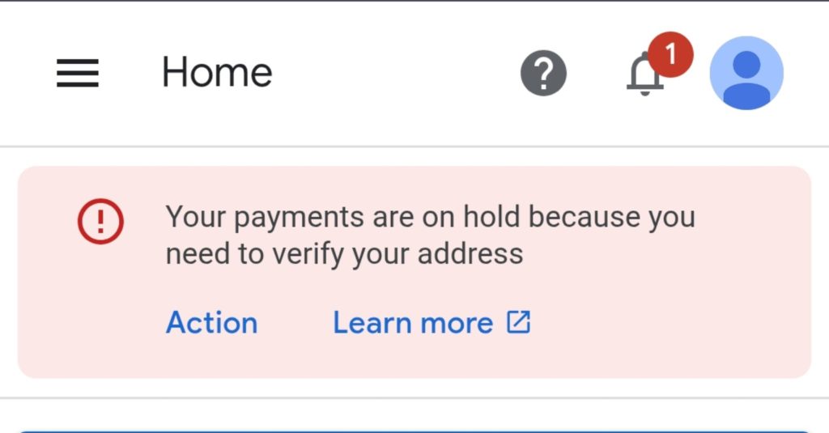
Task: Click the divider line under the header
Action: click(414, 146)
